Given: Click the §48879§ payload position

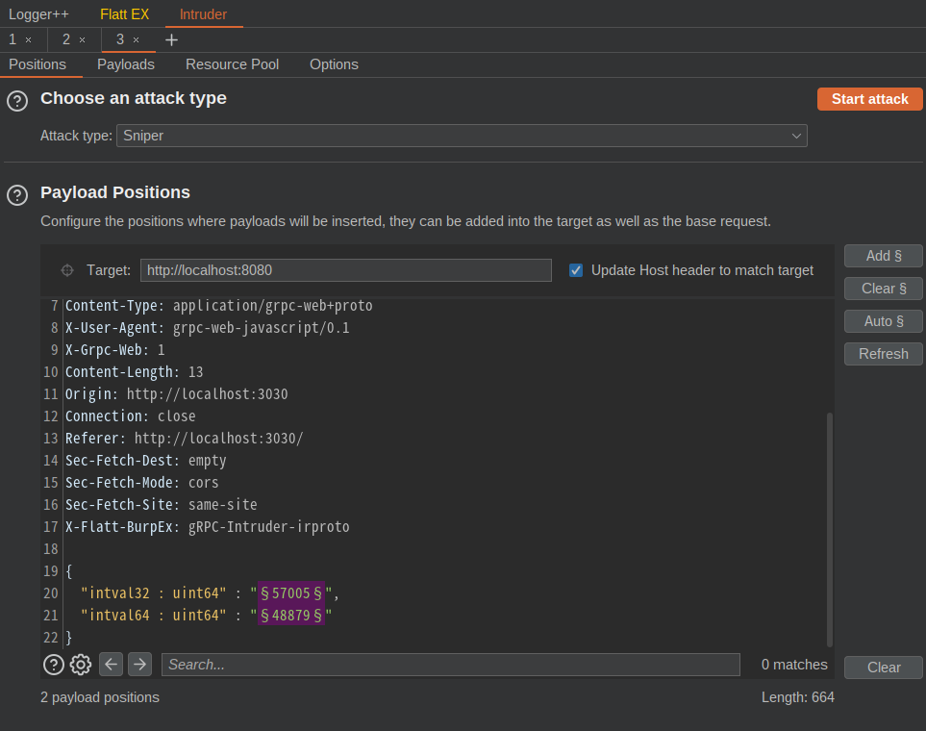Looking at the screenshot, I should pyautogui.click(x=291, y=616).
